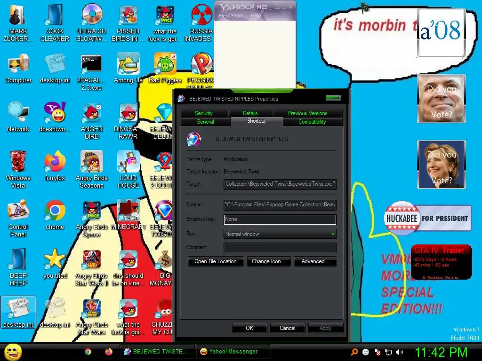Click the smiley Start button
482x361 pixels.
pyautogui.click(x=13, y=352)
